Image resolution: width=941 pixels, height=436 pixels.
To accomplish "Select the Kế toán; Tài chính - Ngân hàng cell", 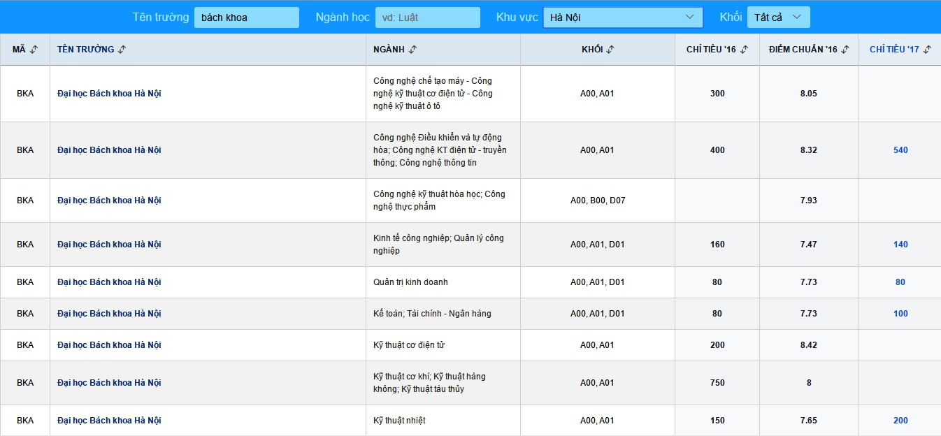I will click(x=432, y=314).
